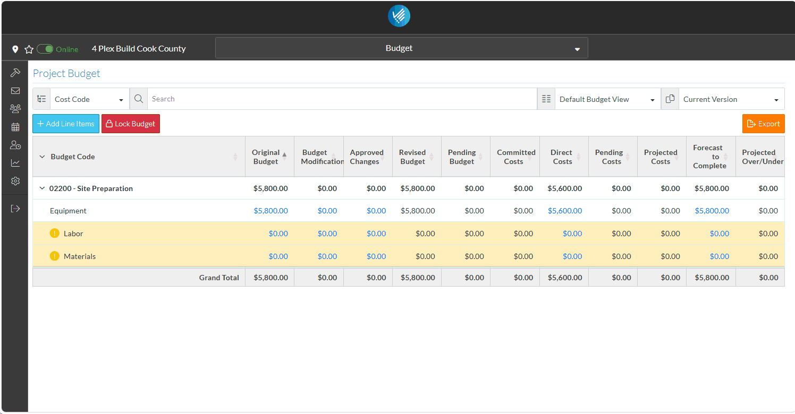Click the red Lock Budget button
795x414 pixels.
point(131,124)
